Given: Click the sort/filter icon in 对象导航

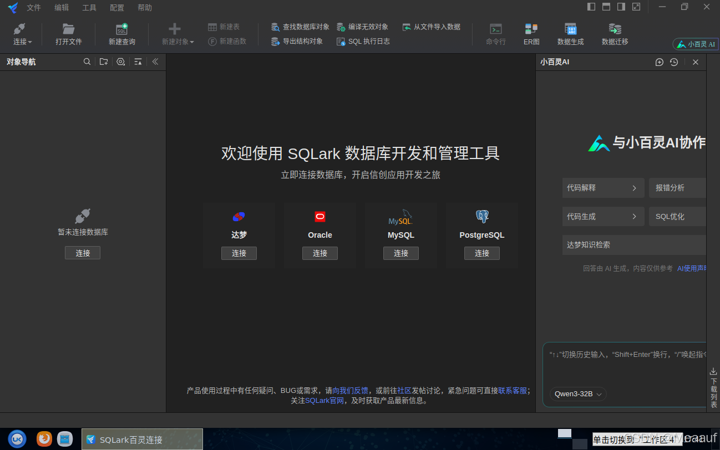Looking at the screenshot, I should pos(138,62).
